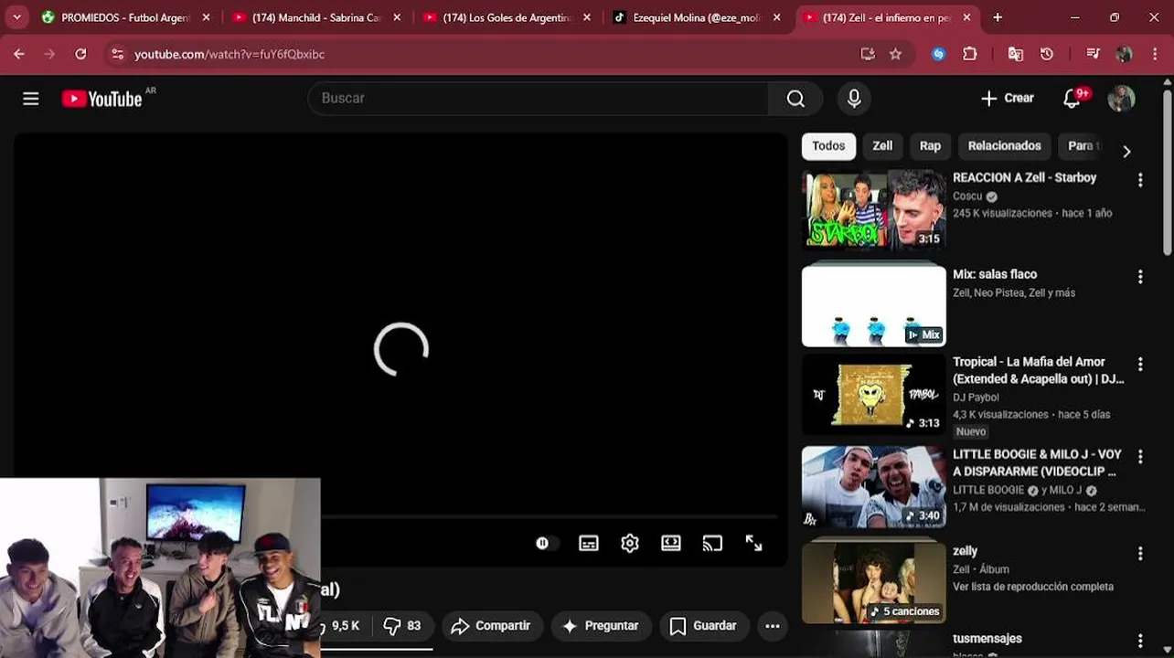Open the Mix: salas flaco thumbnail

[x=873, y=306]
